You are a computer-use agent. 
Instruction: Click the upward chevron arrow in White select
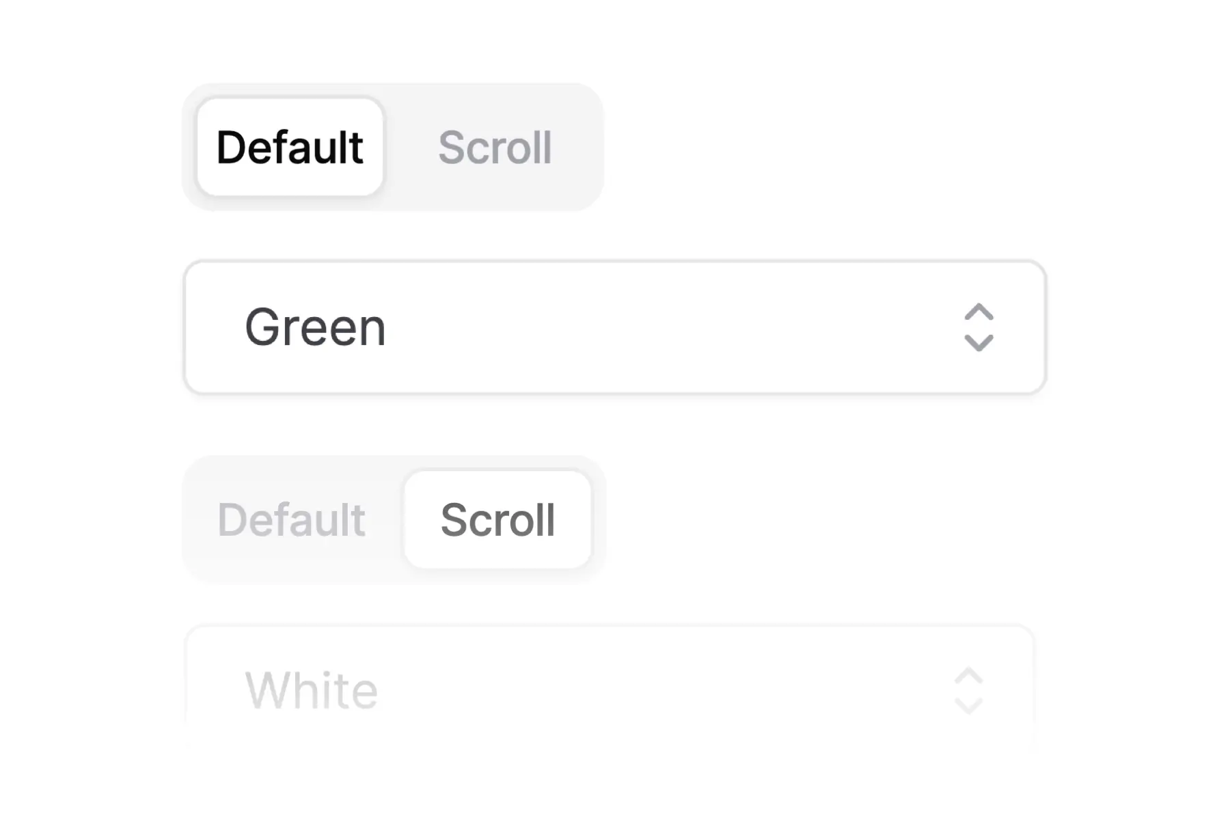968,676
